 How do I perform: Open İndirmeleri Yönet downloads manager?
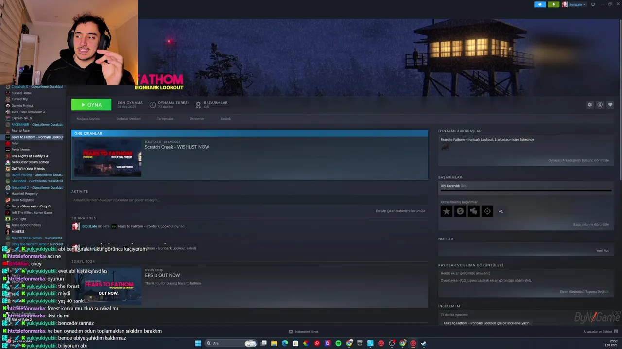click(304, 332)
